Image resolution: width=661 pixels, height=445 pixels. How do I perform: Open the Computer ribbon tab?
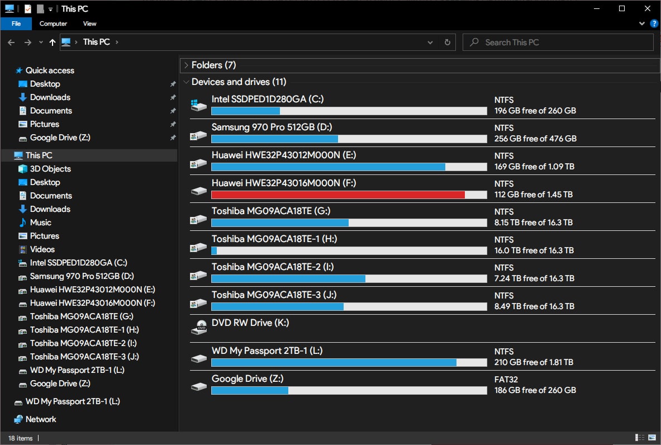point(53,23)
